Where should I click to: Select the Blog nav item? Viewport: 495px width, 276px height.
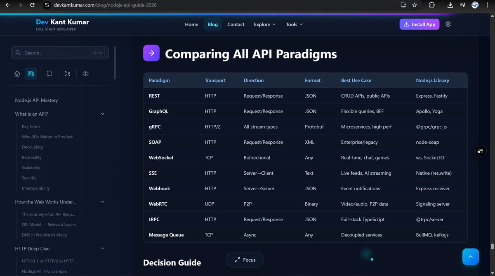pyautogui.click(x=213, y=24)
